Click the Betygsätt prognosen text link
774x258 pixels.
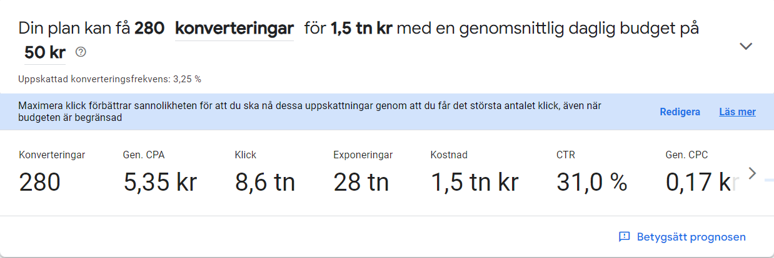click(691, 237)
